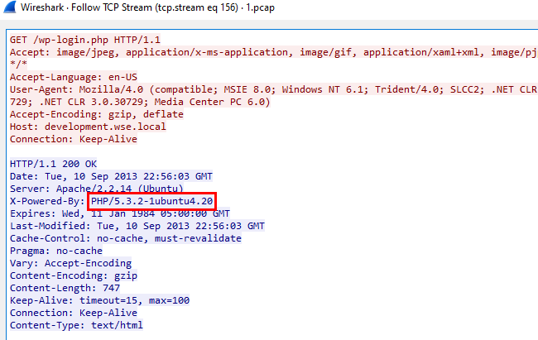Click the X-Powered-By header name
Screen dimensions: 538x340
[47, 201]
